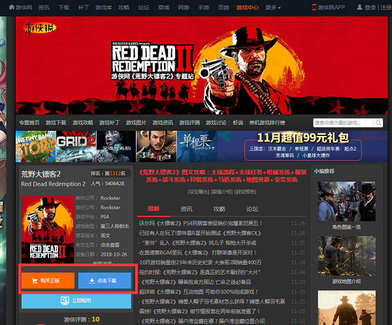
Task: Open the GRID 2 game thumbnail
Action: point(76,146)
